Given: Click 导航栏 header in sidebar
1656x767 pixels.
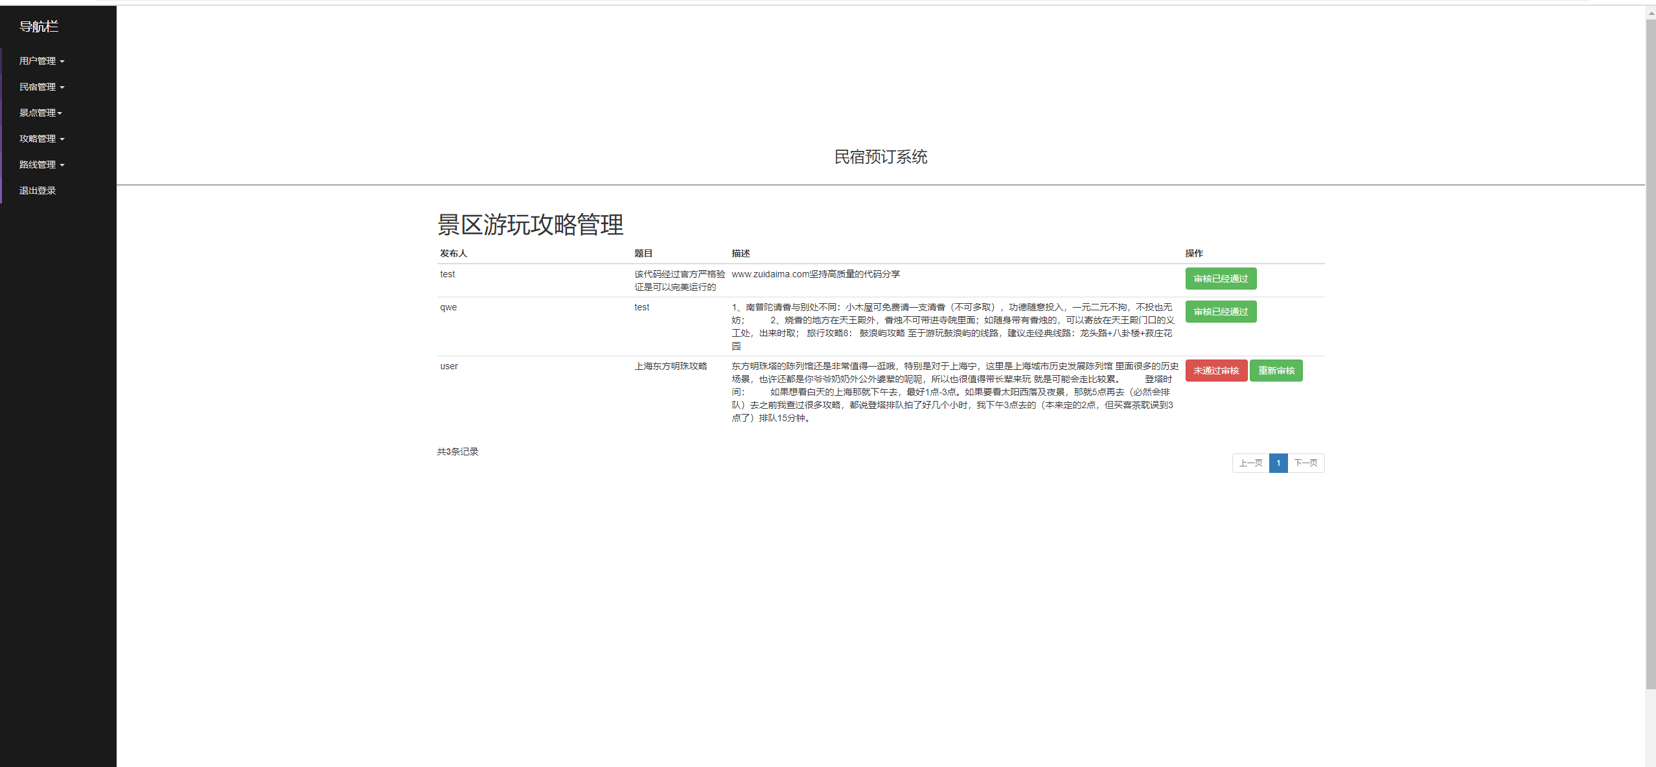Looking at the screenshot, I should (x=38, y=27).
